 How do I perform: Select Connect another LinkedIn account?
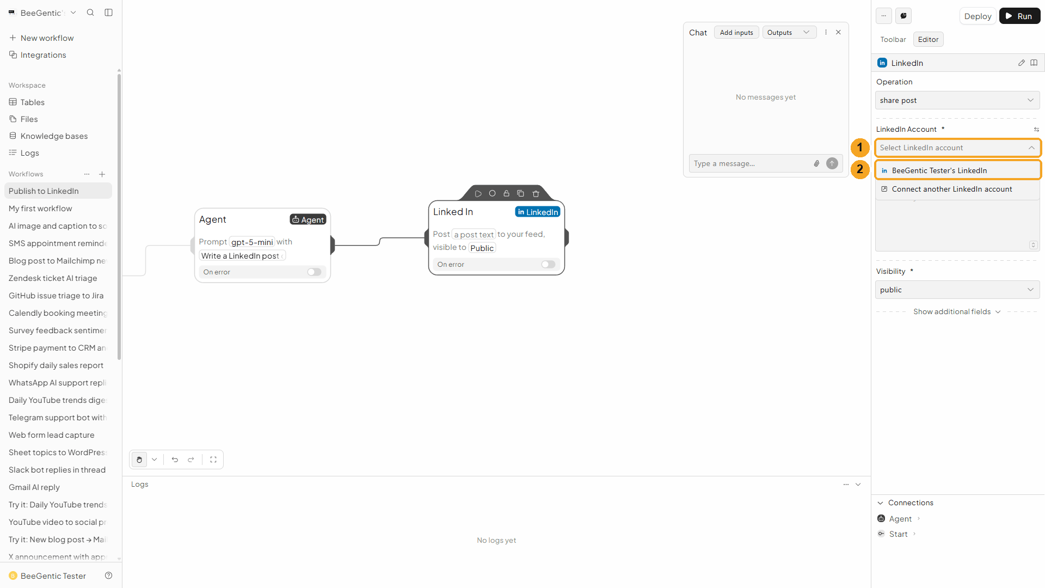point(957,189)
